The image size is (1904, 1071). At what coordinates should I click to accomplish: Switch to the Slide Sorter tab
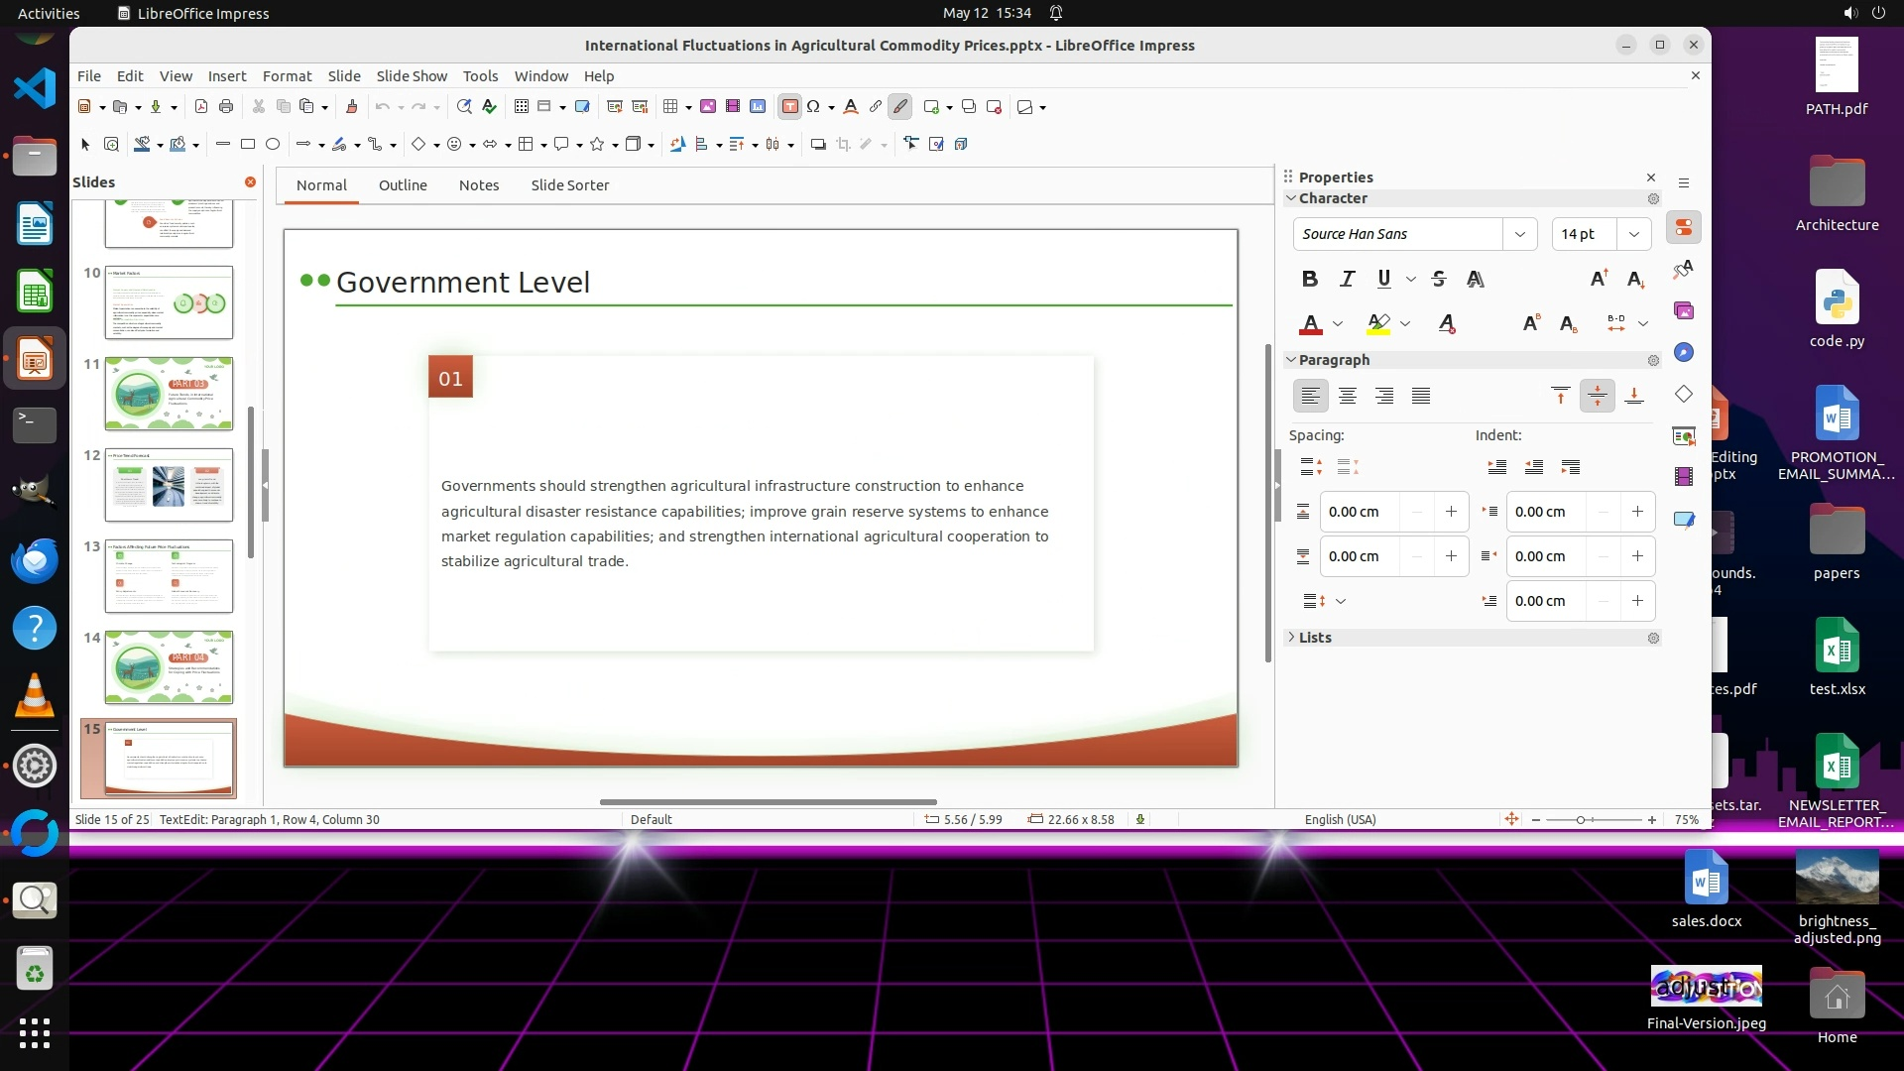(x=569, y=185)
